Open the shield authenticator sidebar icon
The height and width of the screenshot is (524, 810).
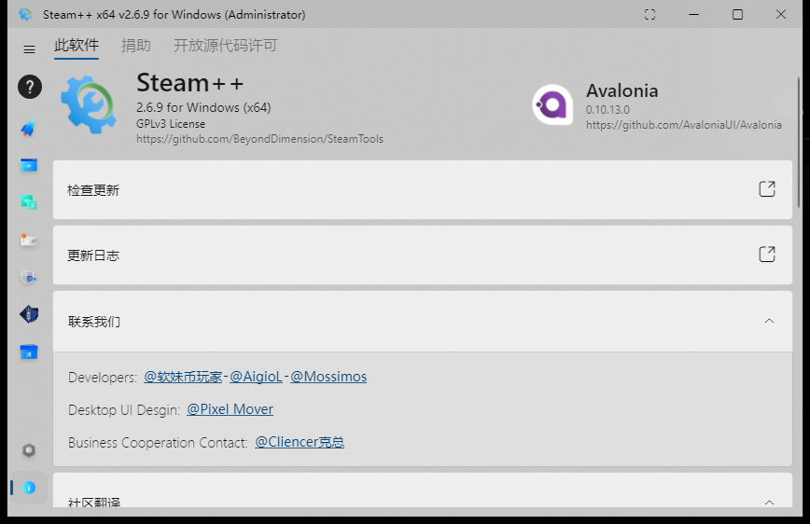29,277
